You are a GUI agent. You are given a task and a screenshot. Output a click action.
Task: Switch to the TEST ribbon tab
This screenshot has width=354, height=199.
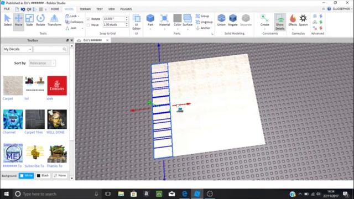pos(100,9)
